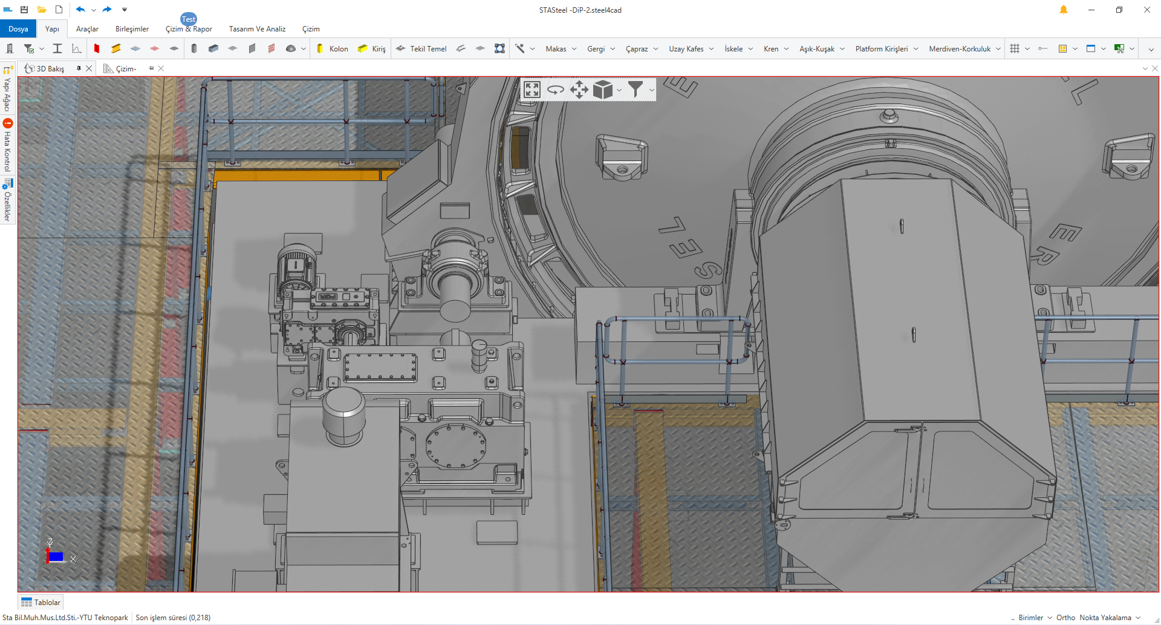Viewport: 1161px width, 625px height.
Task: Switch to the Birleşimler ribbon tab
Action: coord(132,29)
